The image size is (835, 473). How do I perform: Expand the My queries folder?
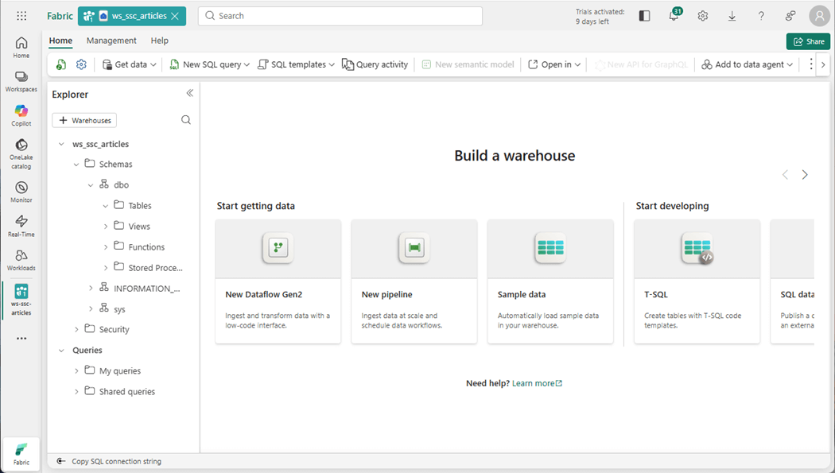pyautogui.click(x=76, y=370)
